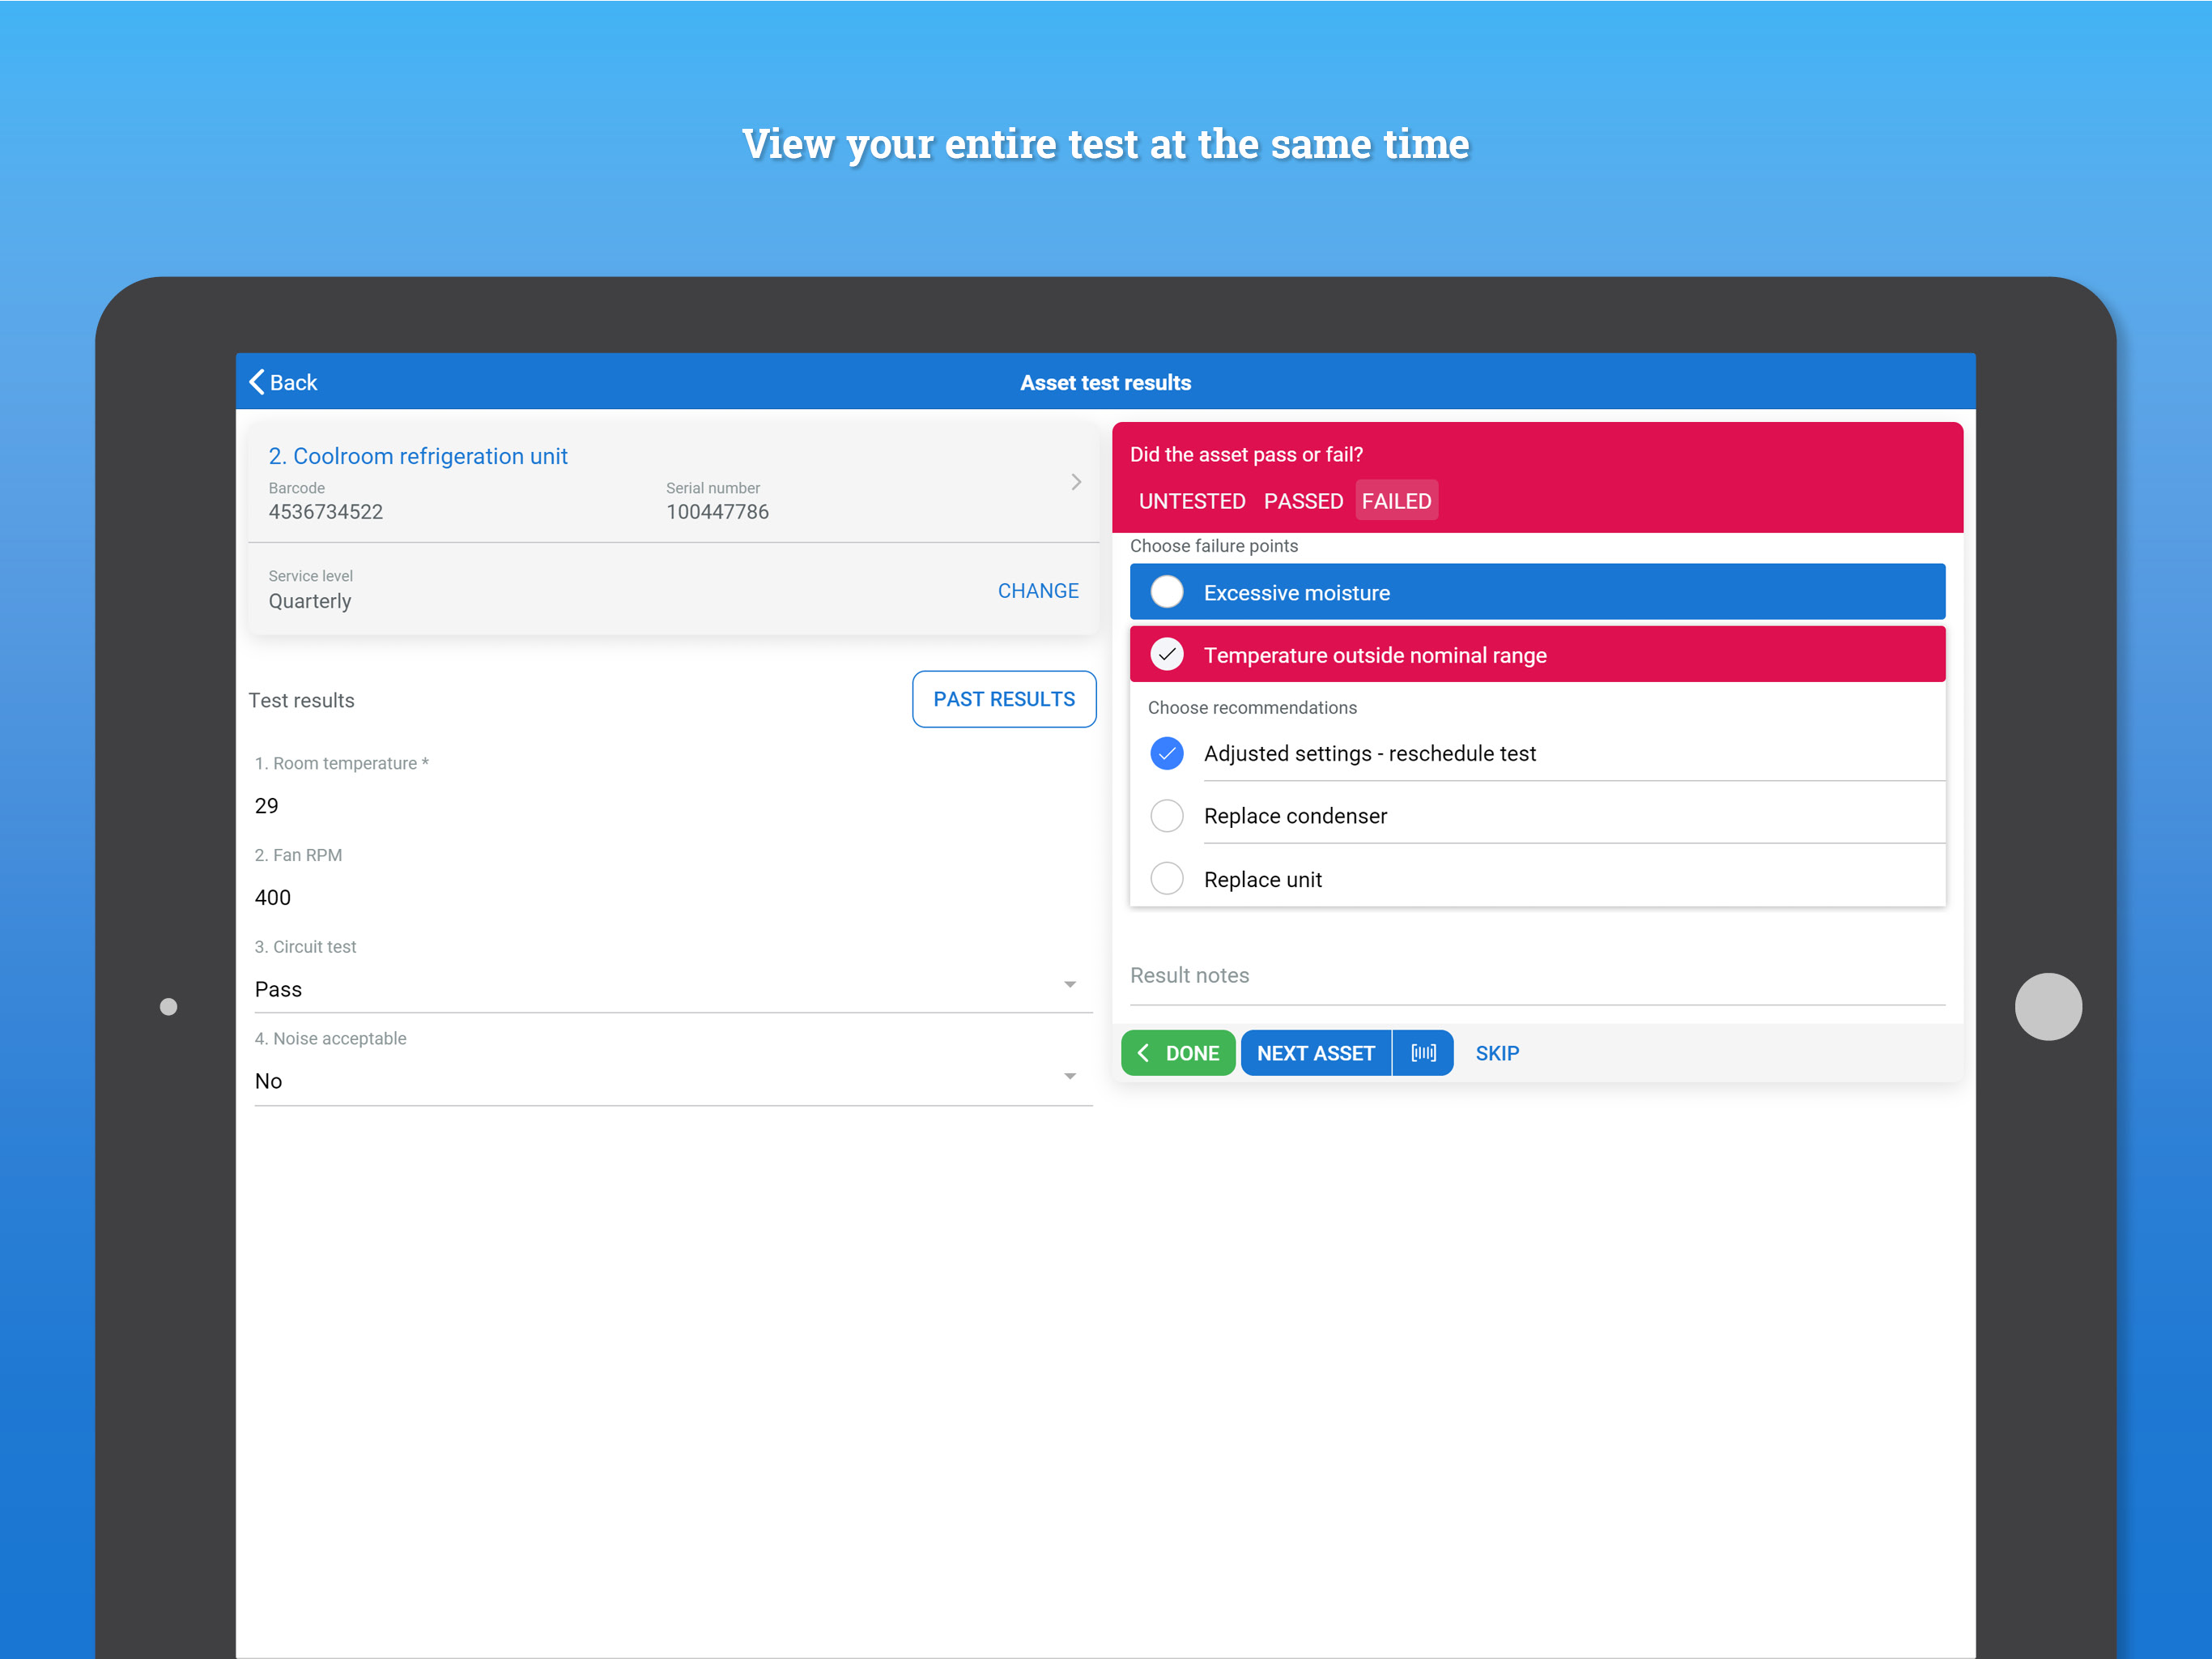
Task: Toggle Excessive moisture failure point
Action: tap(1166, 592)
